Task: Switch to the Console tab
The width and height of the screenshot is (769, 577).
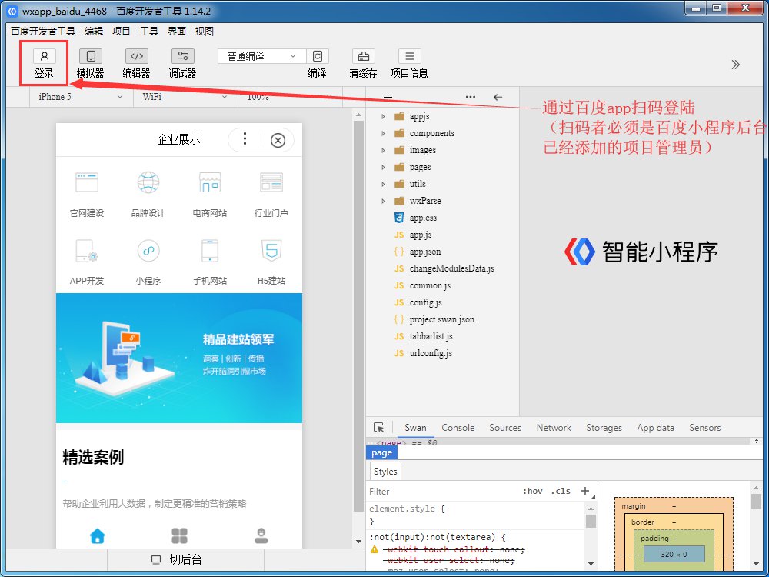Action: click(x=458, y=427)
